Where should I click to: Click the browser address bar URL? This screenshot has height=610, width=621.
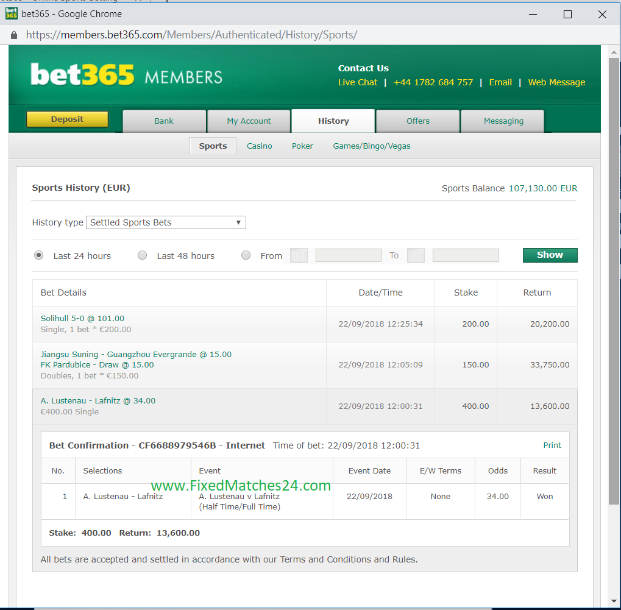192,35
